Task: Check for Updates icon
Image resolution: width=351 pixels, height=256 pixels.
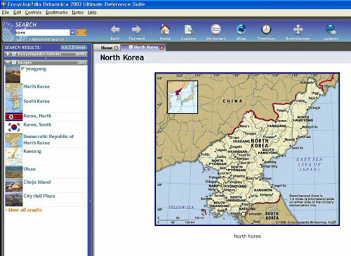Action: tap(331, 29)
